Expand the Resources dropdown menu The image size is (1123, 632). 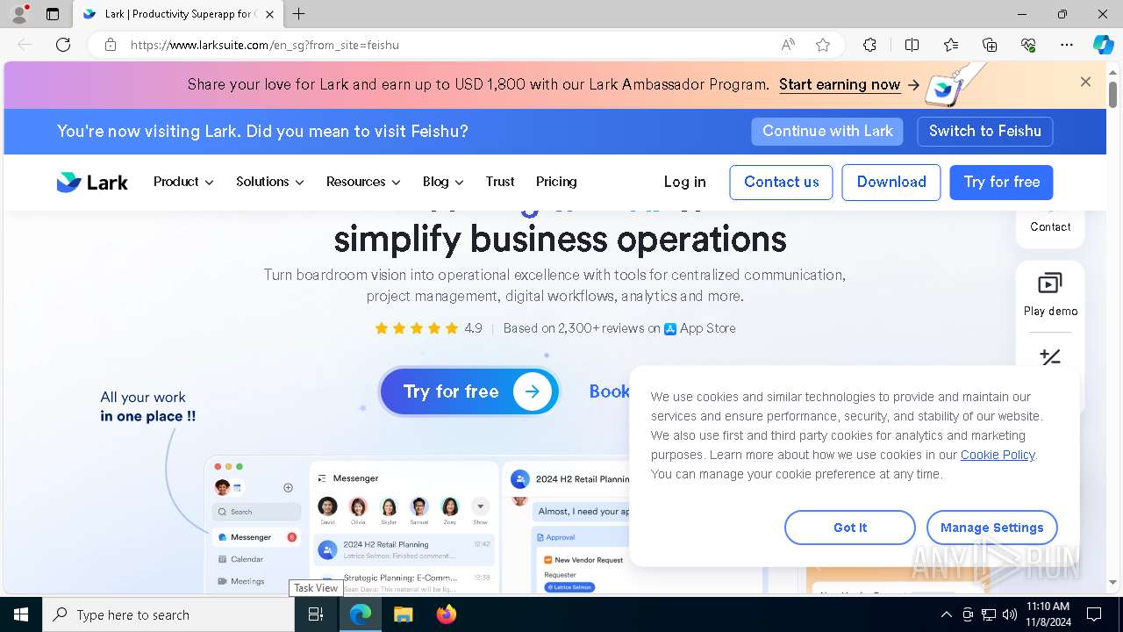pyautogui.click(x=363, y=182)
